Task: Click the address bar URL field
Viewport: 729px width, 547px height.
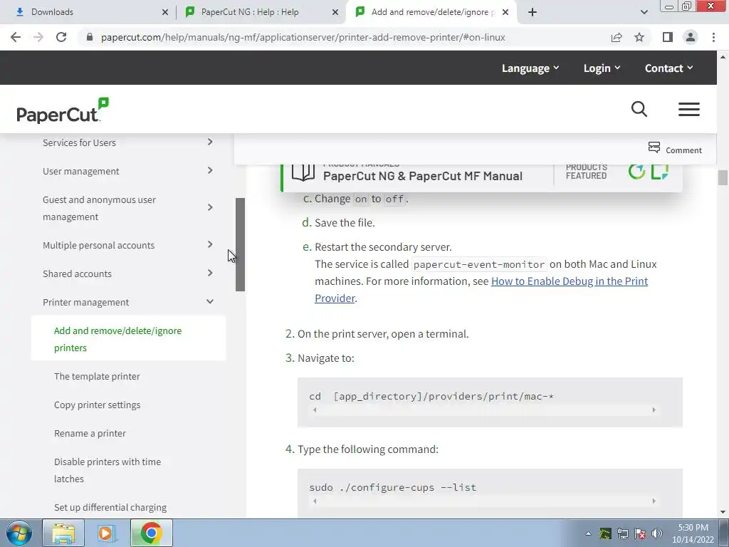Action: coord(303,37)
